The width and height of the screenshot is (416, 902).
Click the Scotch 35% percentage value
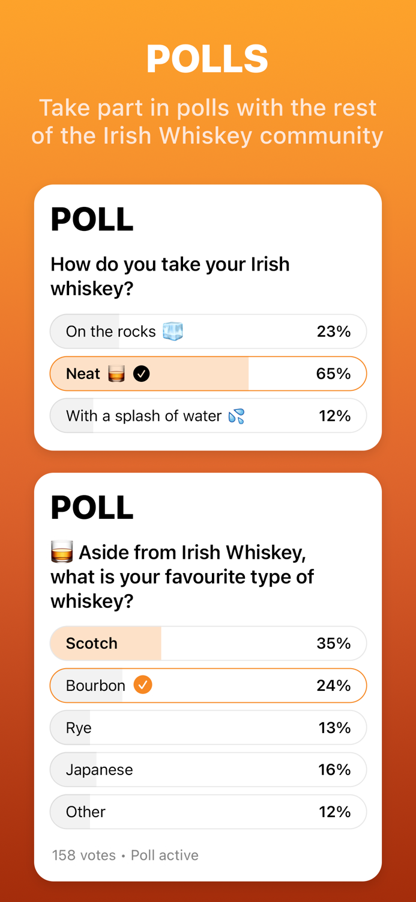click(x=334, y=643)
